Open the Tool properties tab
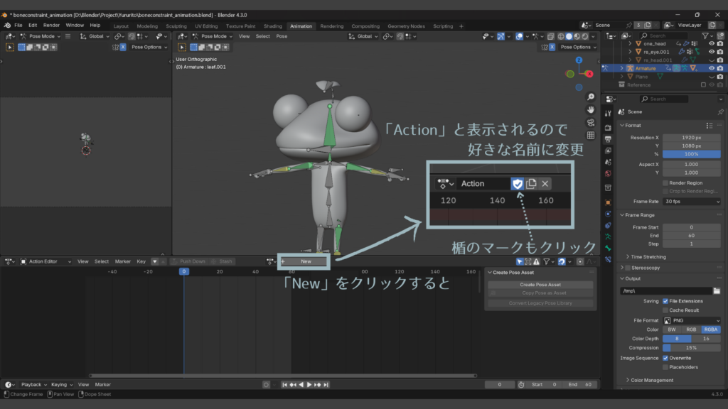 coord(608,113)
